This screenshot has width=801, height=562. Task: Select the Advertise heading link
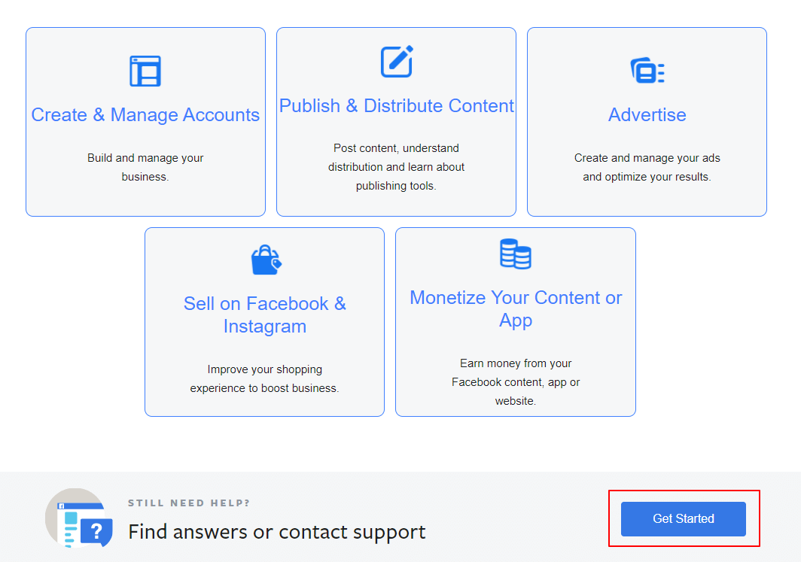coord(647,115)
